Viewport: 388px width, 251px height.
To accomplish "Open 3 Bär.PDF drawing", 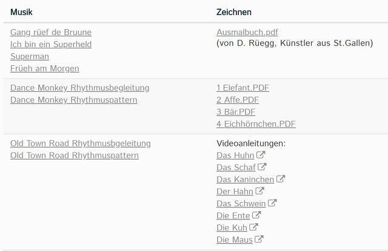I will [236, 112].
